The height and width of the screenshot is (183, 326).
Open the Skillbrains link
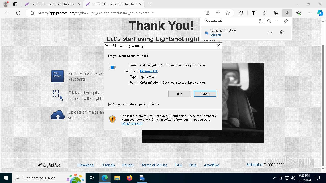tap(254, 165)
